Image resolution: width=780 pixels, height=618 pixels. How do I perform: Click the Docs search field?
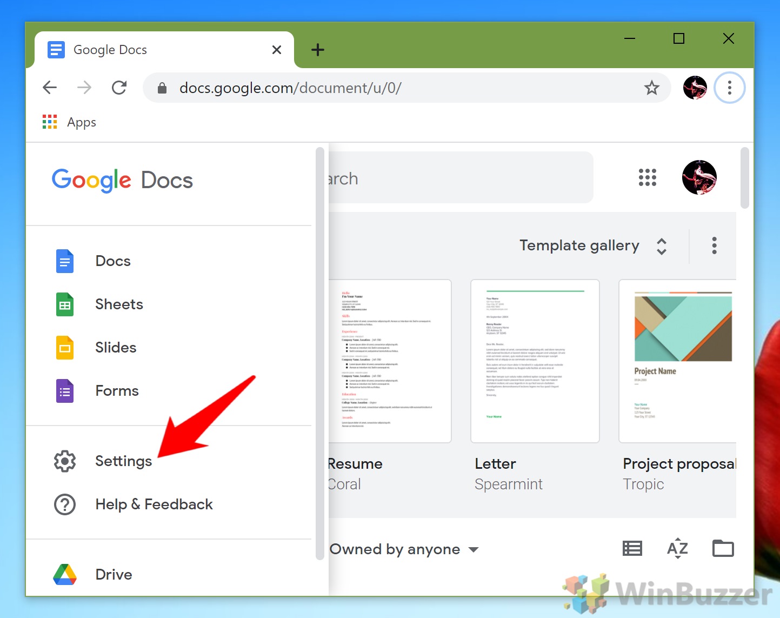pos(461,178)
